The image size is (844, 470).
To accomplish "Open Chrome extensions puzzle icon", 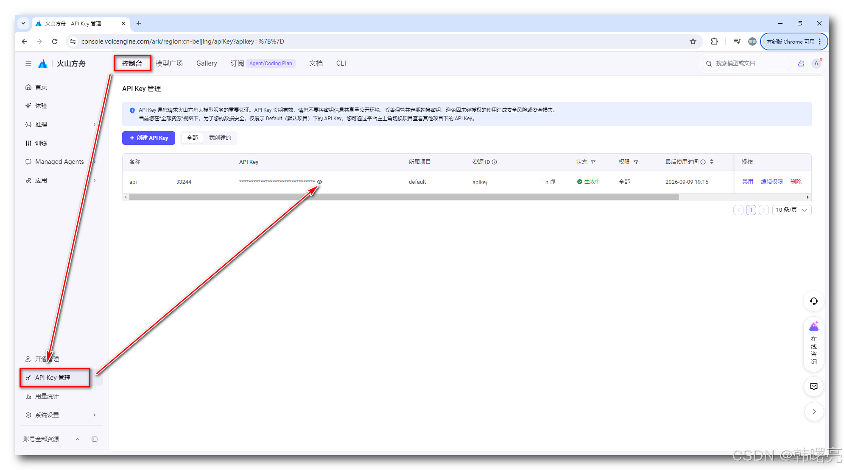I will (714, 41).
